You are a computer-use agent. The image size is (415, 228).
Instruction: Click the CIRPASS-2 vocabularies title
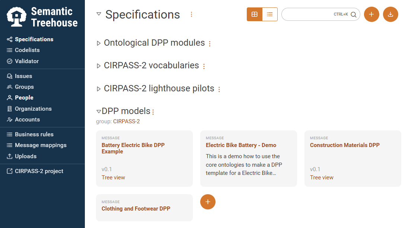(151, 65)
